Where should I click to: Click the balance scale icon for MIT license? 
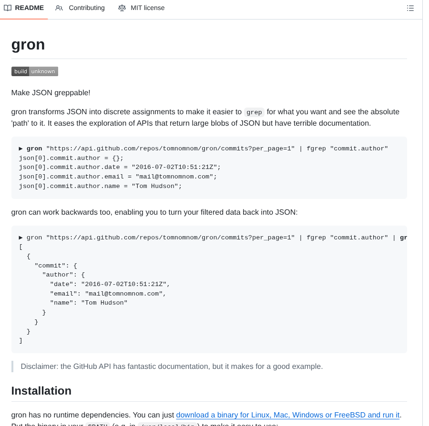click(122, 8)
